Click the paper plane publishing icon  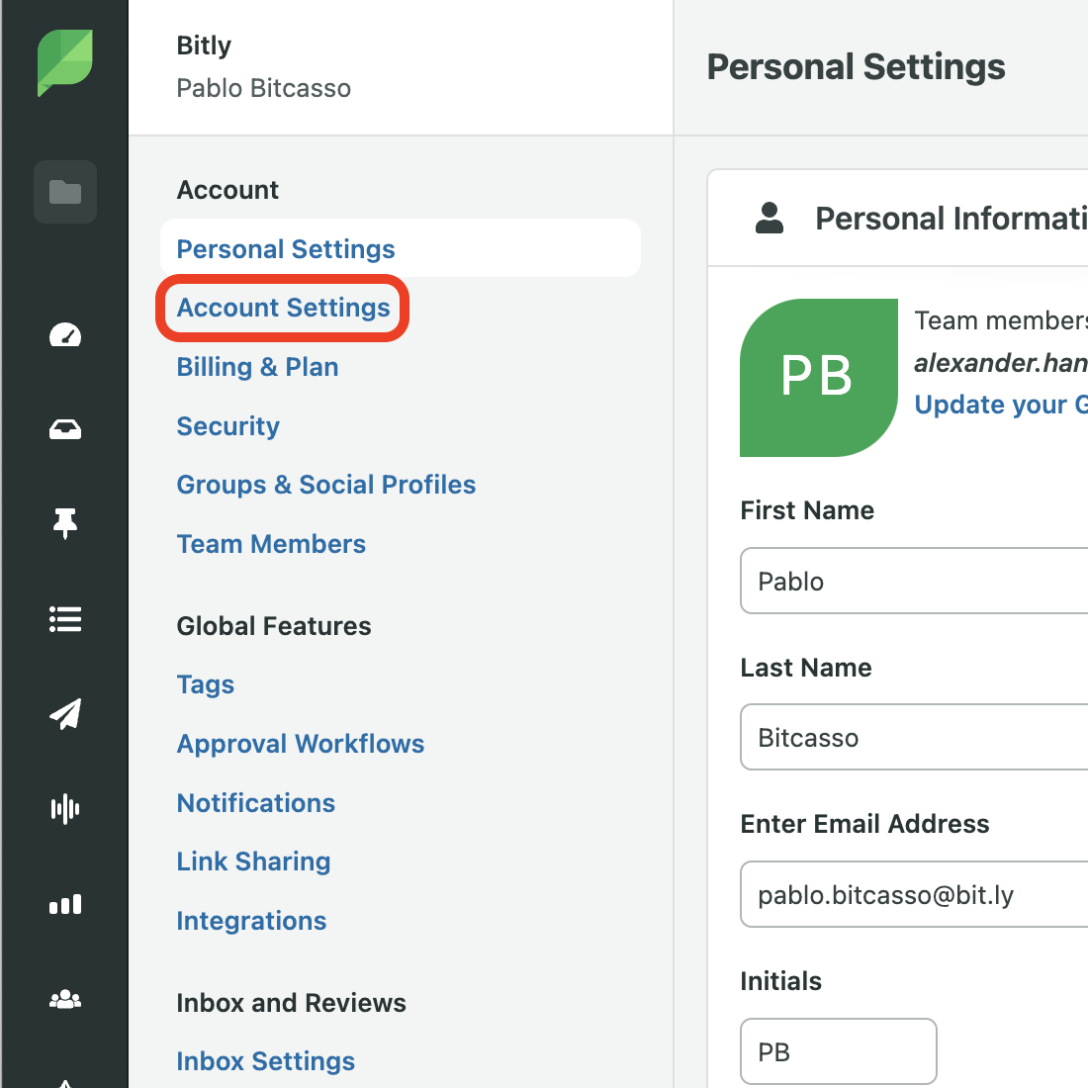pos(65,714)
